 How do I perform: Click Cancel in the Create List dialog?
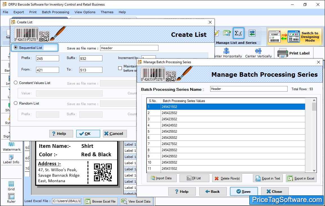coord(115,133)
